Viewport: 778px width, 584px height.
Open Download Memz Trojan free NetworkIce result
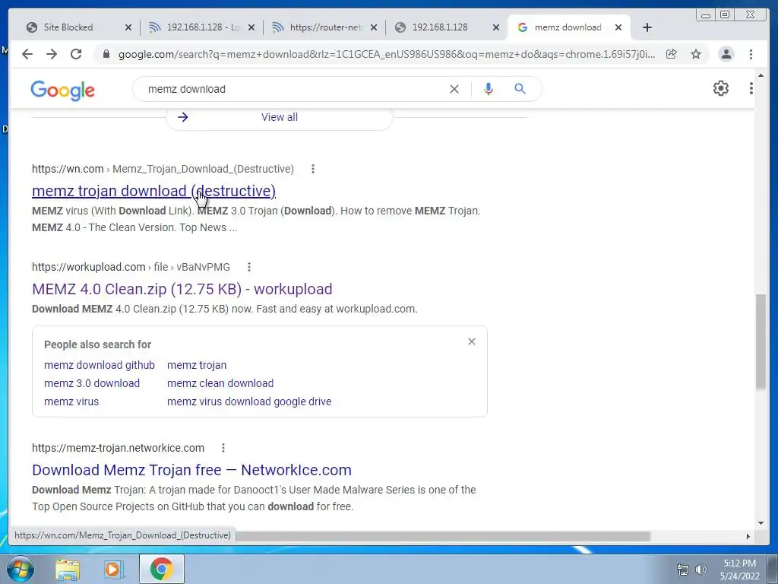tap(191, 470)
